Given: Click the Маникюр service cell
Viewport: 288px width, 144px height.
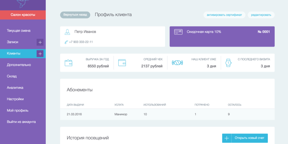Looking at the screenshot, I should [121, 114].
